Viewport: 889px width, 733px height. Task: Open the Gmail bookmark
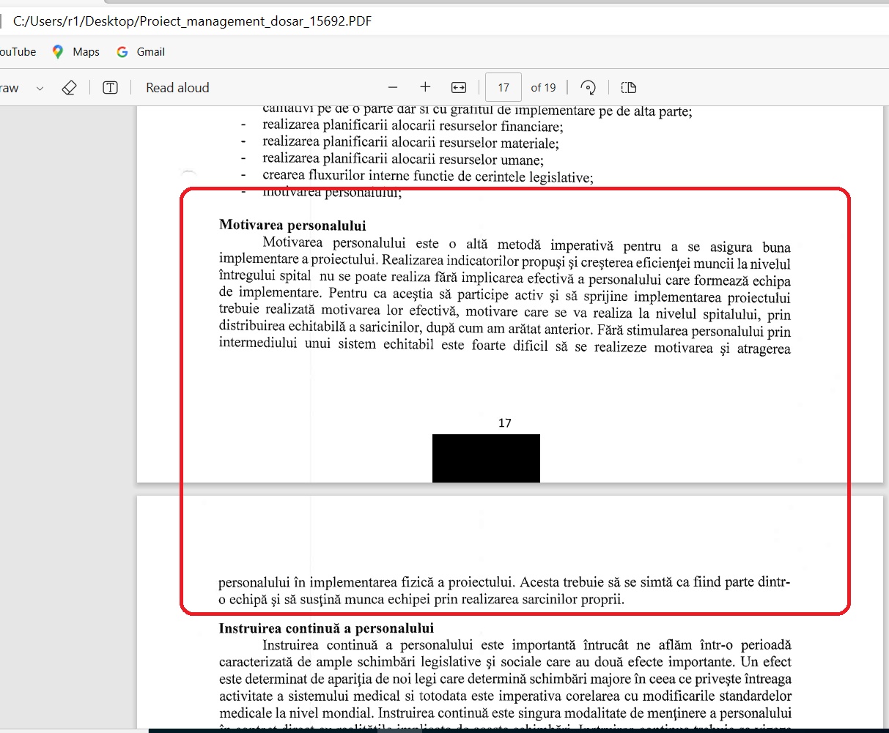pyautogui.click(x=141, y=52)
